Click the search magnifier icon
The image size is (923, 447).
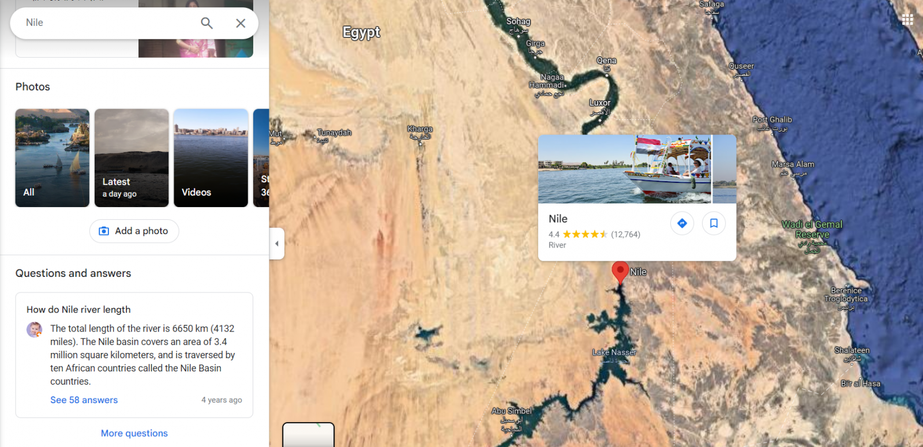pyautogui.click(x=207, y=23)
